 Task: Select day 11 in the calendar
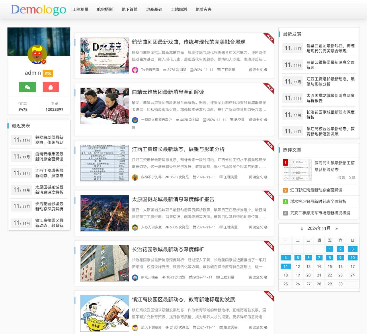tap(286, 266)
